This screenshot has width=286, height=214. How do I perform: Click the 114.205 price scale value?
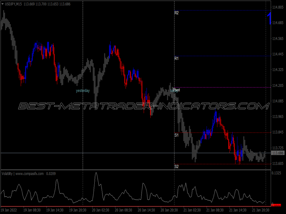point(278,85)
